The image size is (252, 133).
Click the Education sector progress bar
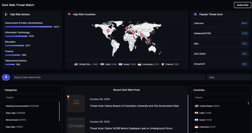point(14,45)
